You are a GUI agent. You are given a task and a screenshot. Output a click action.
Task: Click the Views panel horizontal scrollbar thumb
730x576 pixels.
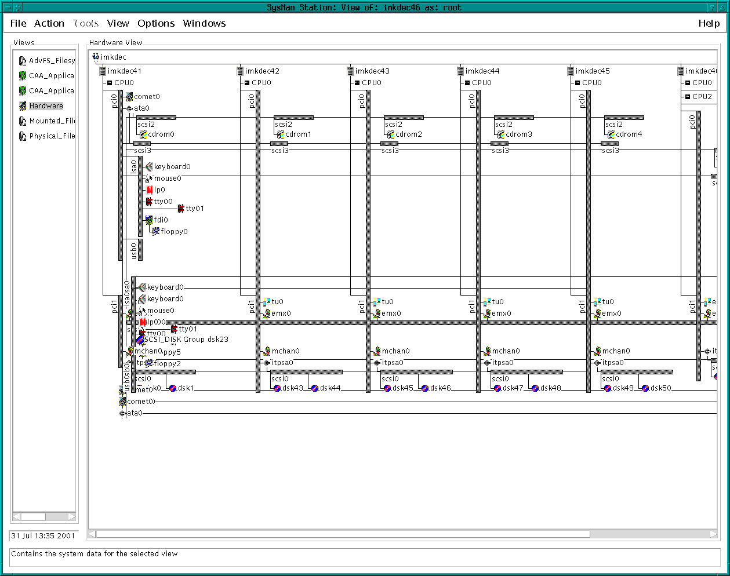click(33, 516)
